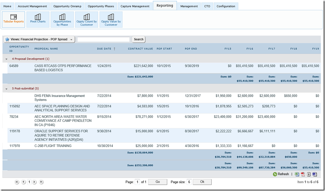Click the Ok page size button
The width and height of the screenshot is (325, 191).
202,182
